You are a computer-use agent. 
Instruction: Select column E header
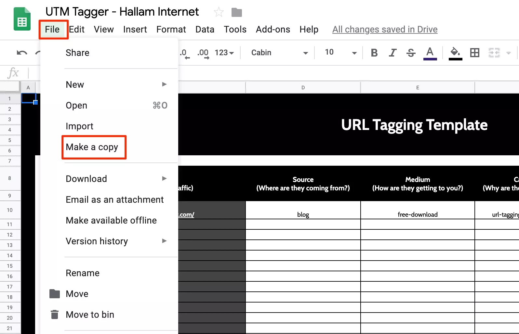click(418, 87)
